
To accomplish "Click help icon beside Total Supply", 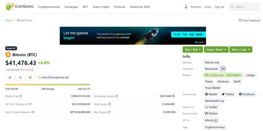I will pos(109,104).
